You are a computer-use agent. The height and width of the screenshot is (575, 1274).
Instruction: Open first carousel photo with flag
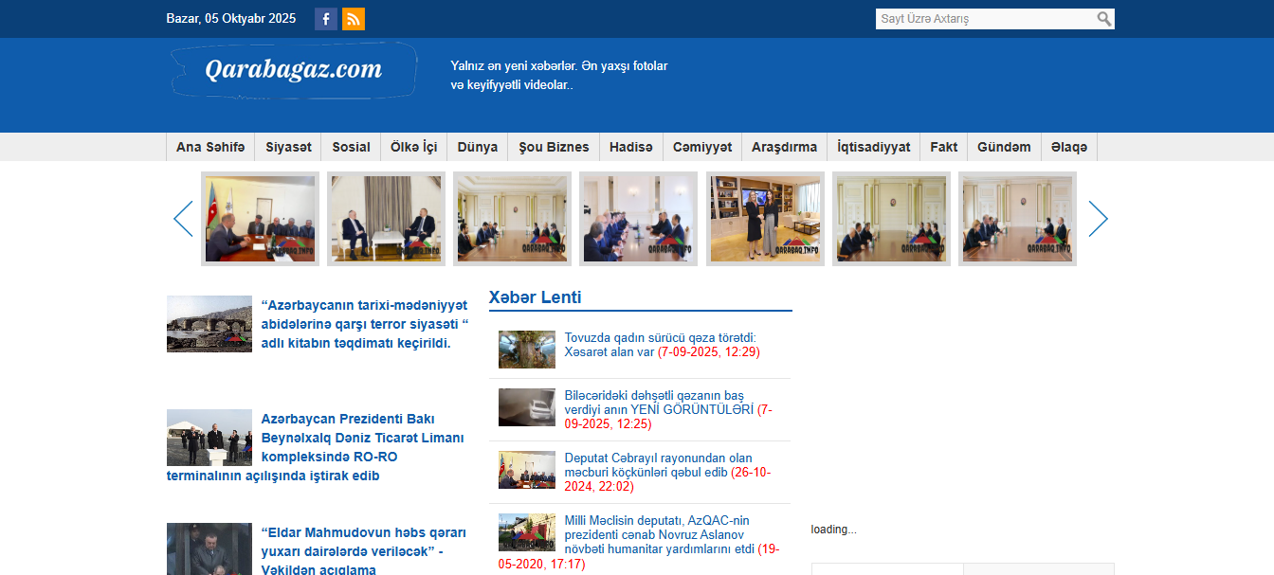pos(260,219)
